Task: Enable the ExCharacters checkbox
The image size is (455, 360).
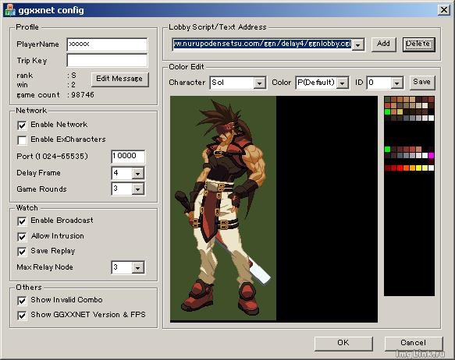Action: click(x=22, y=140)
